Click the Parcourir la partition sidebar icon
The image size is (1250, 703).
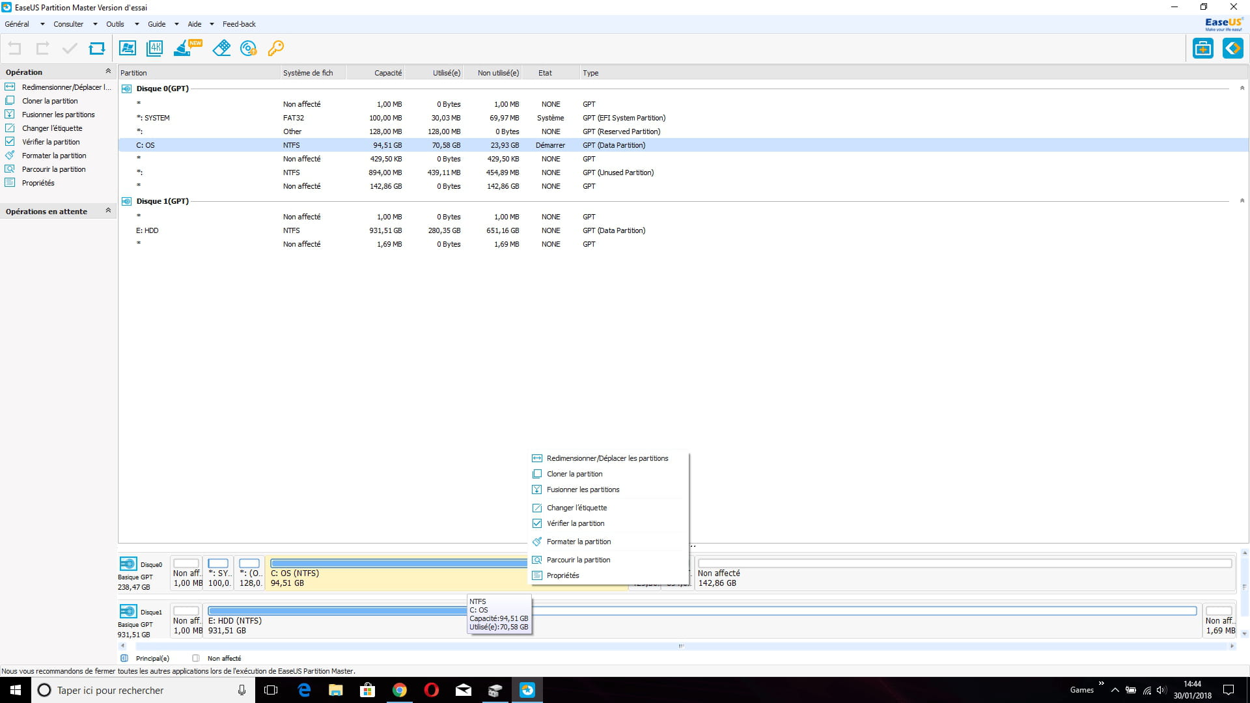[x=10, y=169]
